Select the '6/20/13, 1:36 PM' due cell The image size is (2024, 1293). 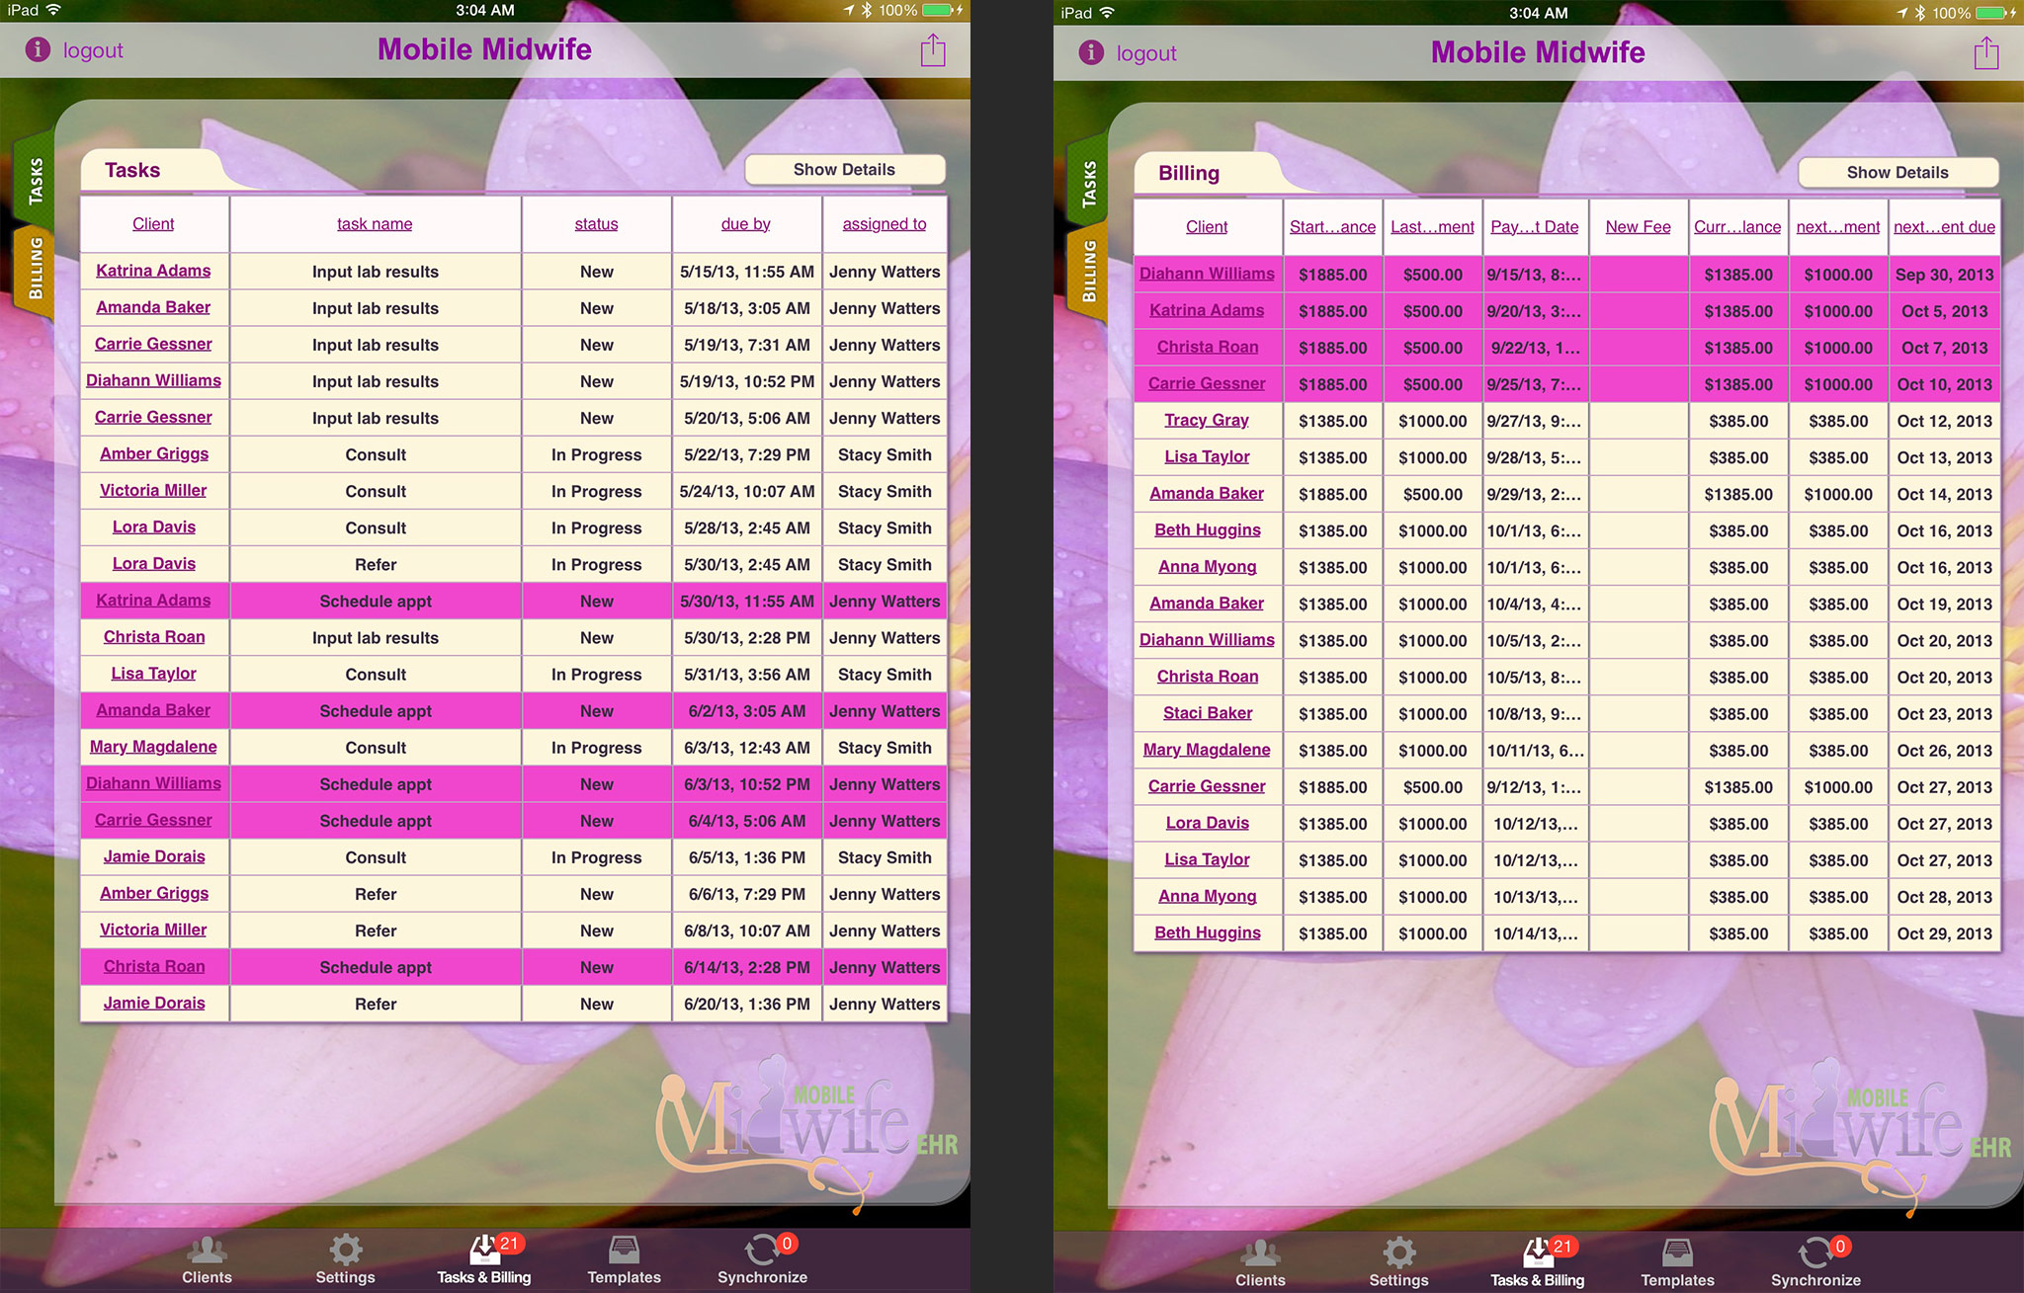click(746, 1004)
